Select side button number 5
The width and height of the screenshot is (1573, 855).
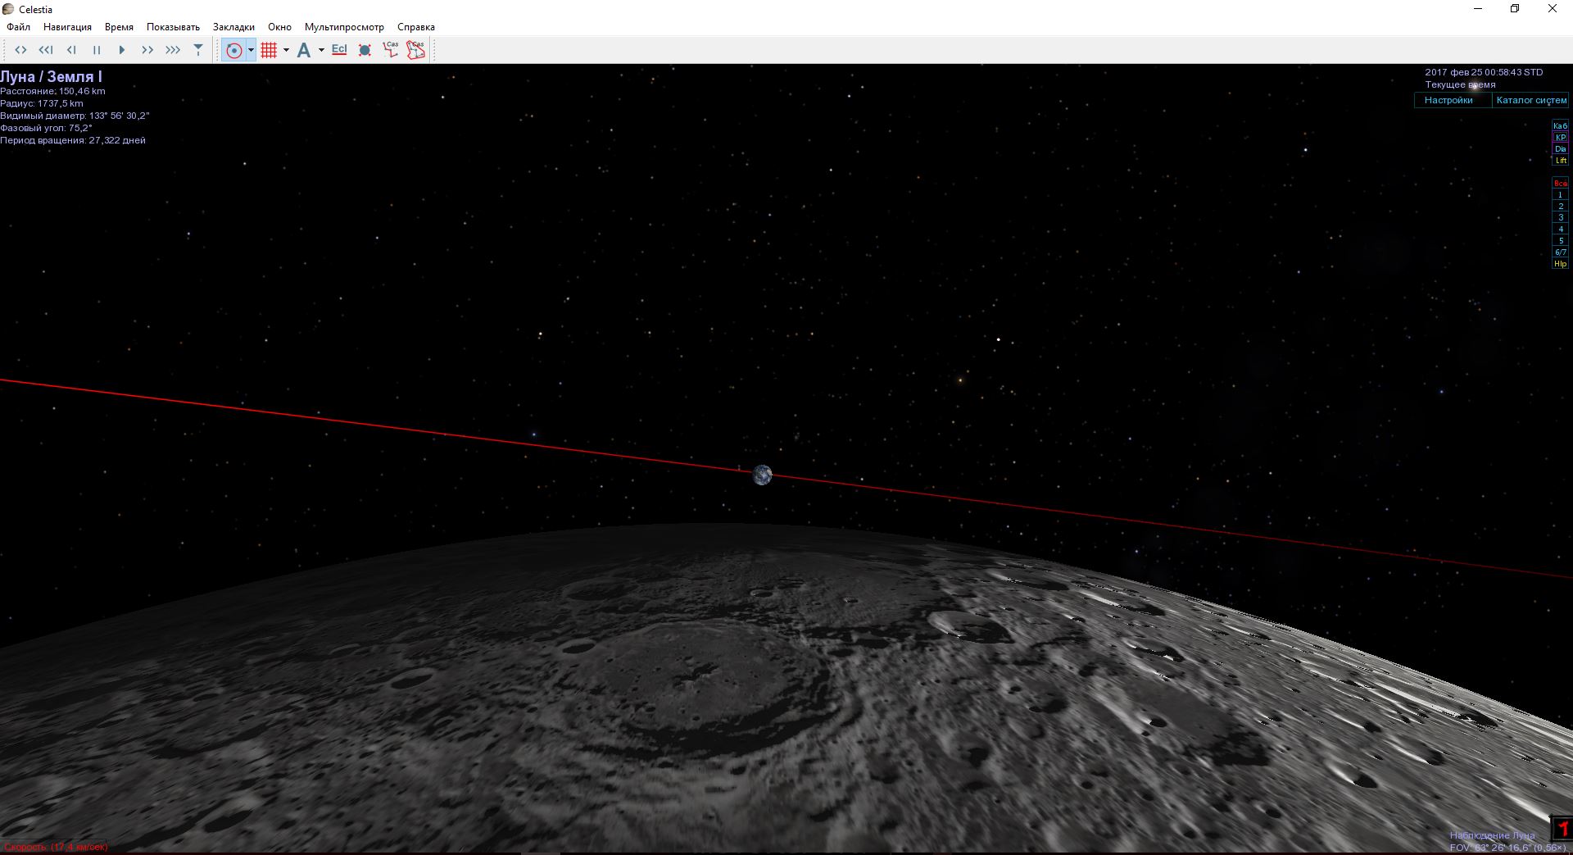tap(1560, 241)
